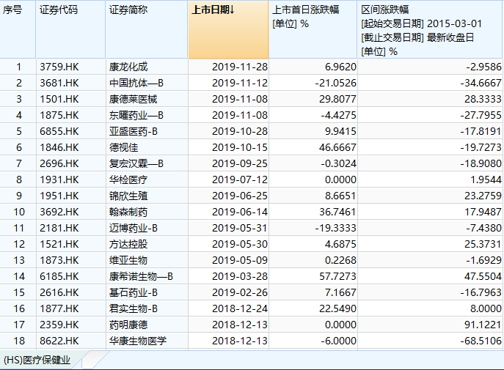This screenshot has width=504, height=370.
Task: Click interval change value 47.5504
Action: (x=483, y=276)
